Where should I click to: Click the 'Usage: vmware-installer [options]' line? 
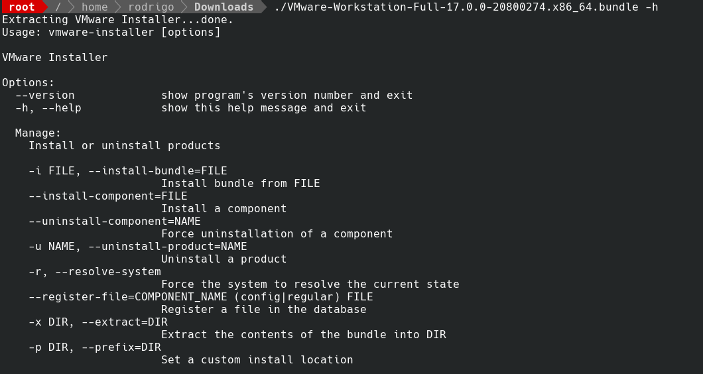[111, 32]
